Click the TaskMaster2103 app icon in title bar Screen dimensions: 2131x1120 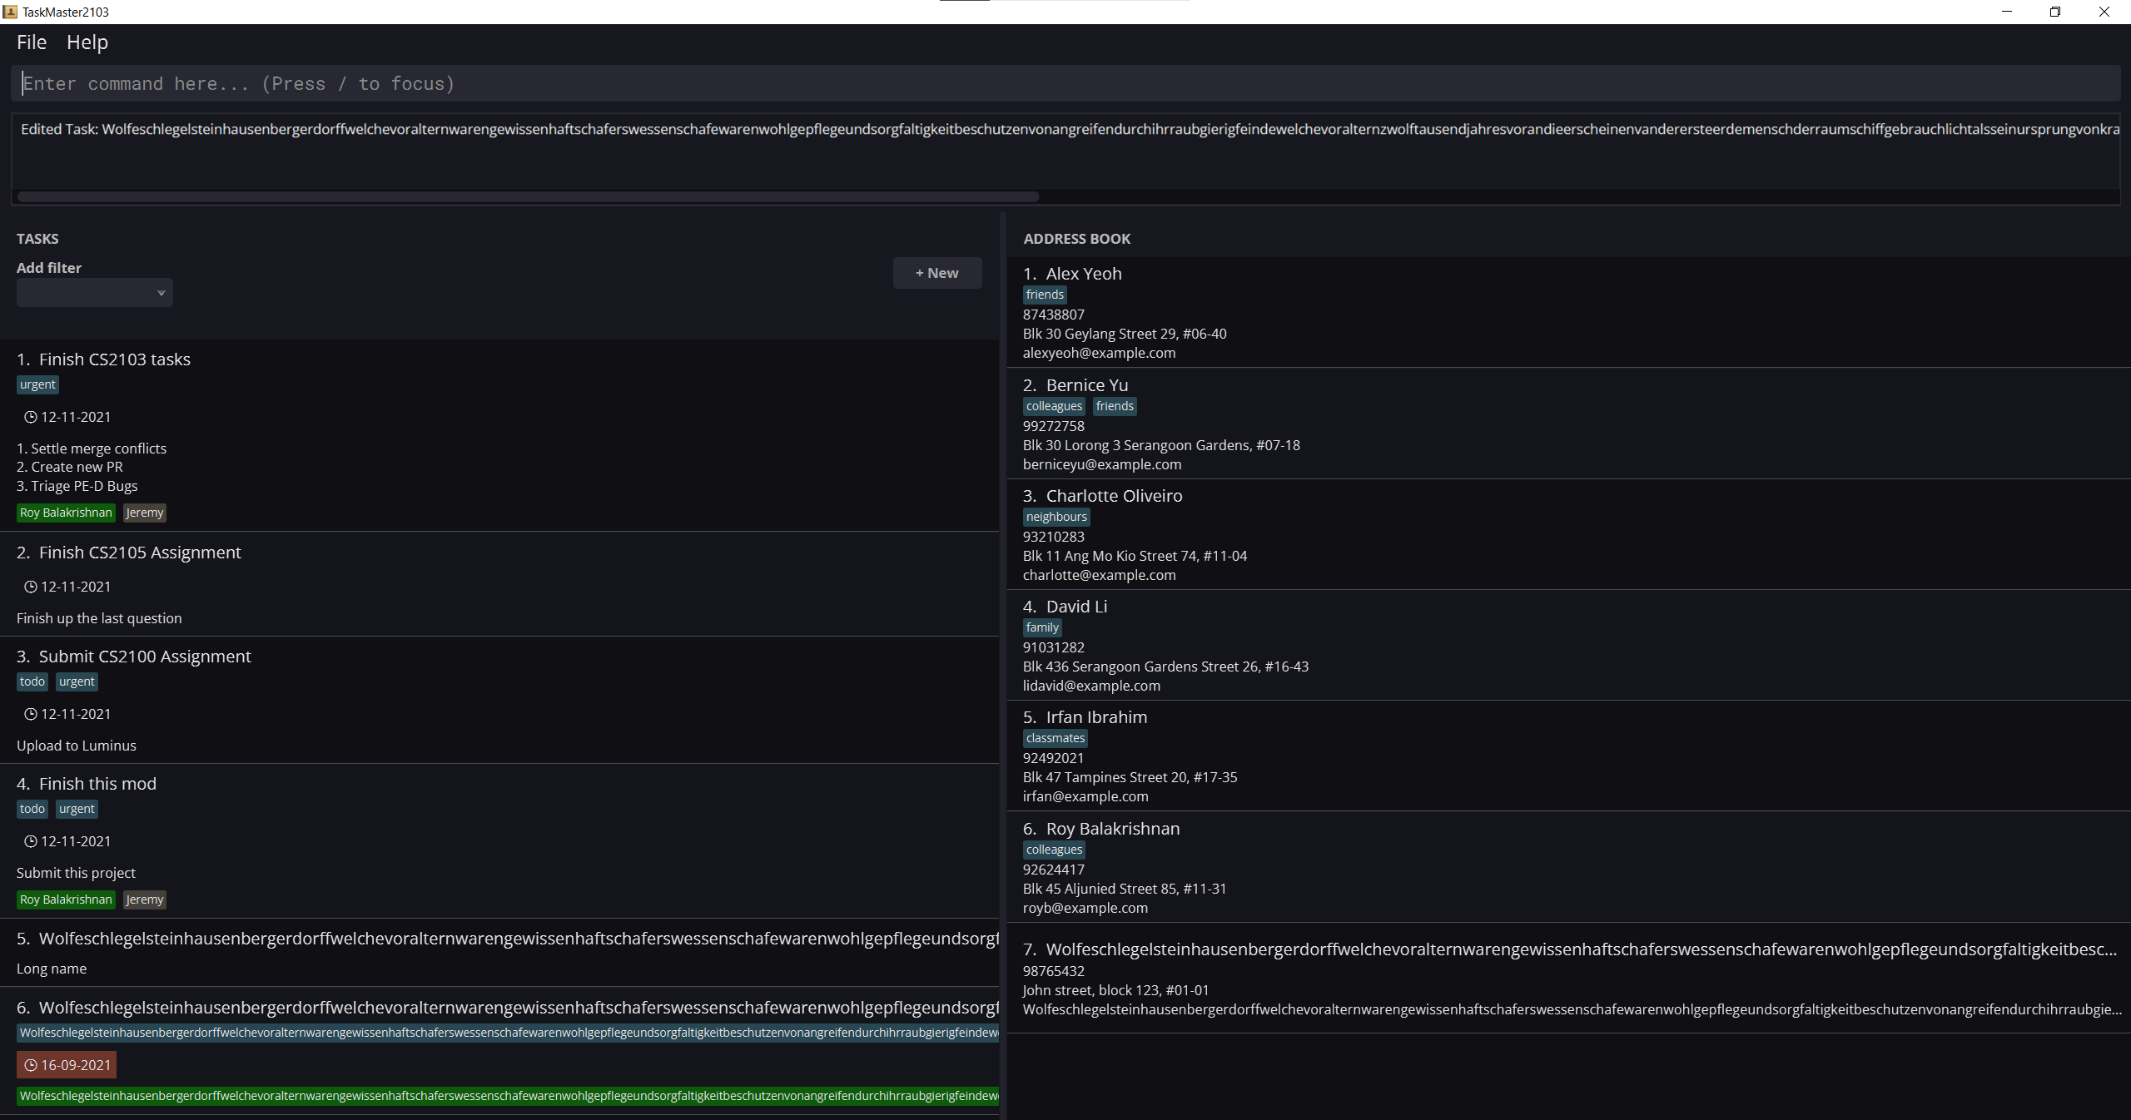click(x=10, y=12)
